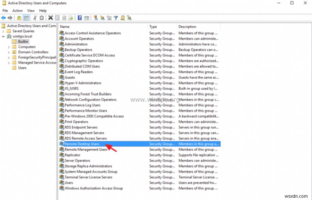Click Add to group toolbar icon
The width and height of the screenshot is (312, 200).
[129, 18]
